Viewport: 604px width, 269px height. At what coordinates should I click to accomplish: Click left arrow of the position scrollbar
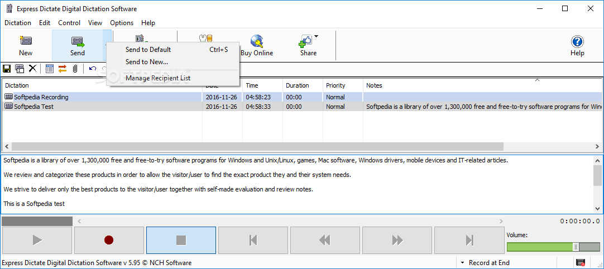79,221
